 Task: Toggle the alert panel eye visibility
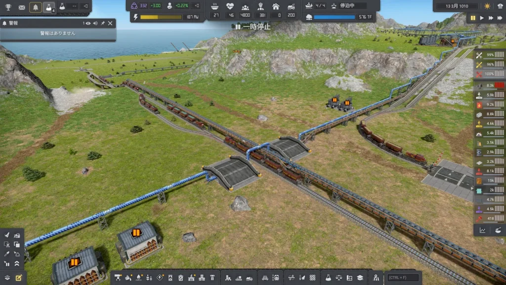(x=88, y=23)
